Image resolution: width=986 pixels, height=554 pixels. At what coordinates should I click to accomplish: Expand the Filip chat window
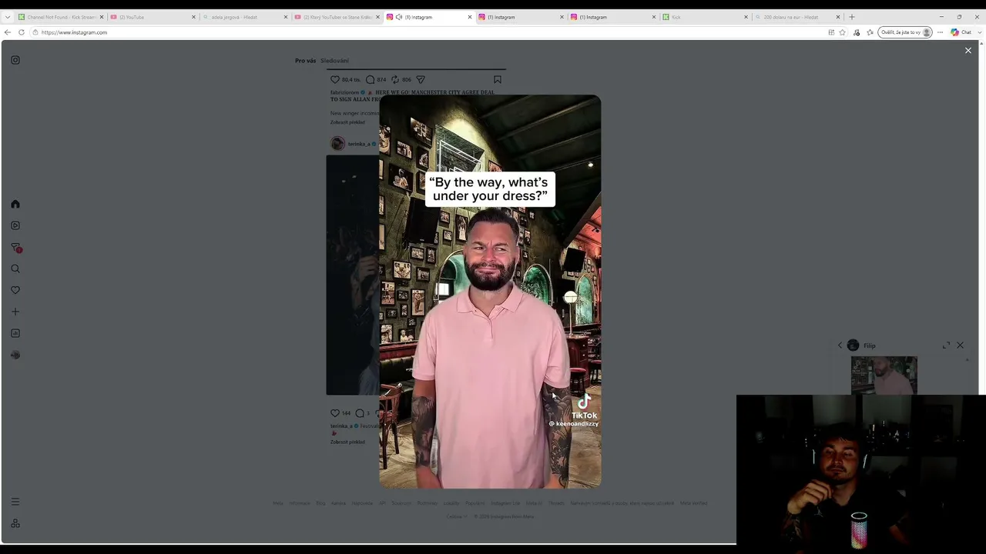946,345
